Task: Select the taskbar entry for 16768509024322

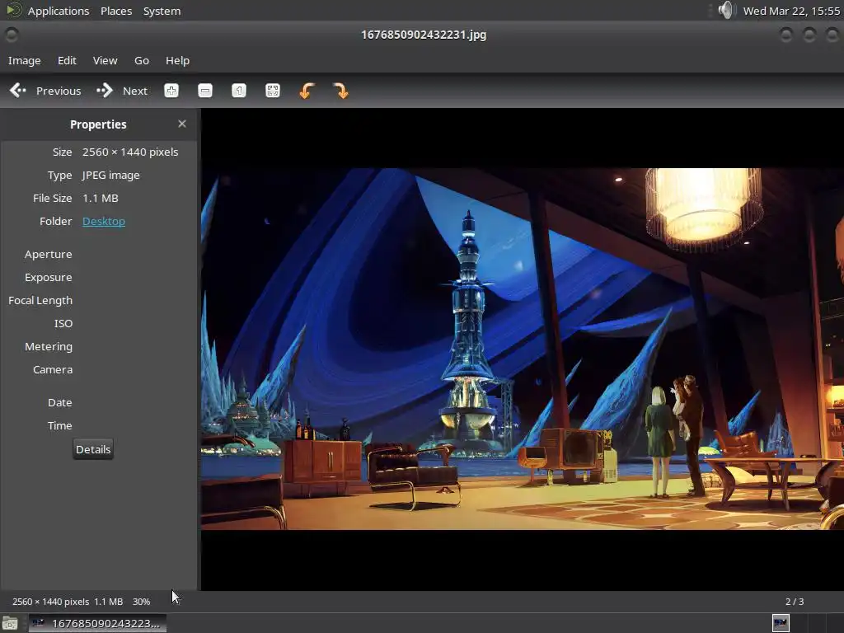Action: click(x=97, y=623)
